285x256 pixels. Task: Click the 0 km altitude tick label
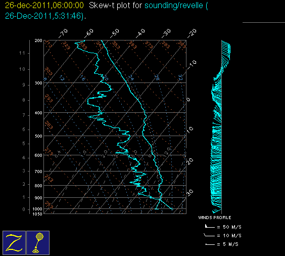24,209
